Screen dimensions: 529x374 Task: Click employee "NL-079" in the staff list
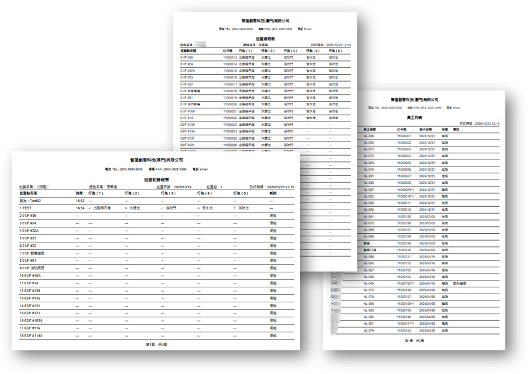pyautogui.click(x=369, y=330)
